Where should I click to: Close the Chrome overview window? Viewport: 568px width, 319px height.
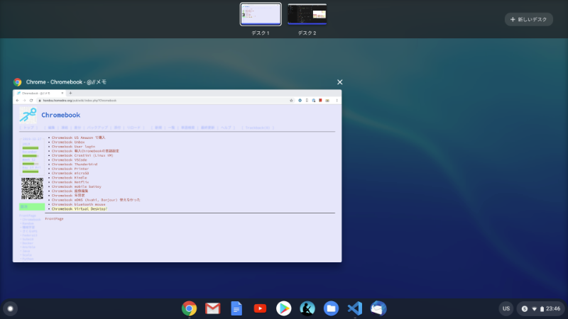pyautogui.click(x=339, y=82)
